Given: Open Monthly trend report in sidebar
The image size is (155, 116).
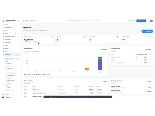Looking at the screenshot, I should [11, 80].
